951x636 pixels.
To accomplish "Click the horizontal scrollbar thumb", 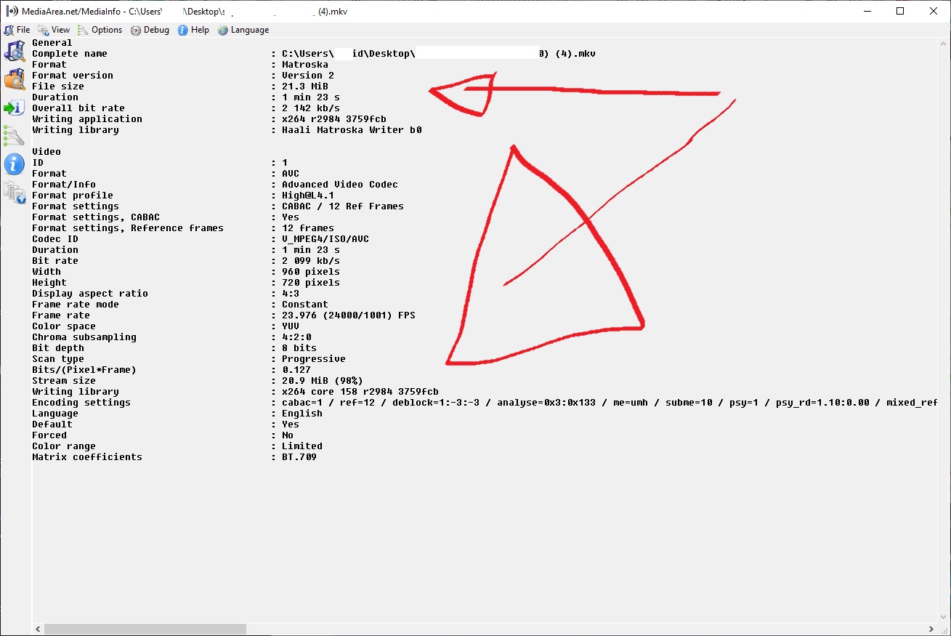I will (145, 629).
